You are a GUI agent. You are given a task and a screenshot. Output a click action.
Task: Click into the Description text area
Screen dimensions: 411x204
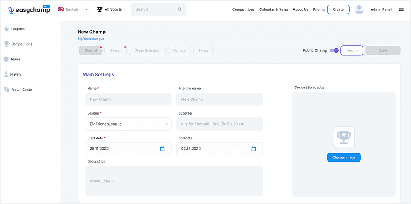pos(174,181)
